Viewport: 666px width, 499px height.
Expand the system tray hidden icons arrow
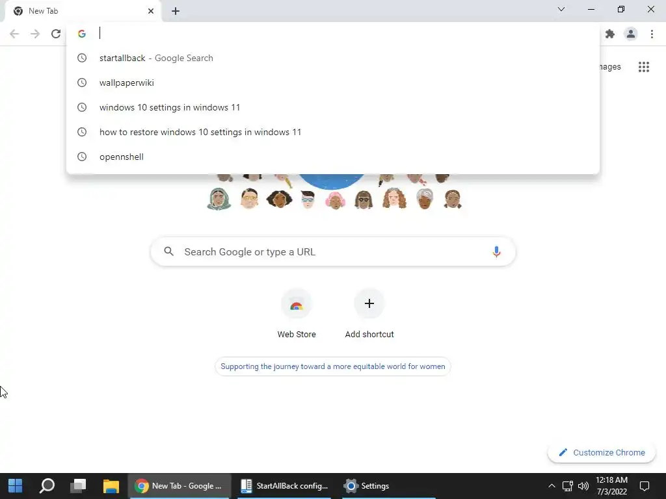tap(552, 486)
